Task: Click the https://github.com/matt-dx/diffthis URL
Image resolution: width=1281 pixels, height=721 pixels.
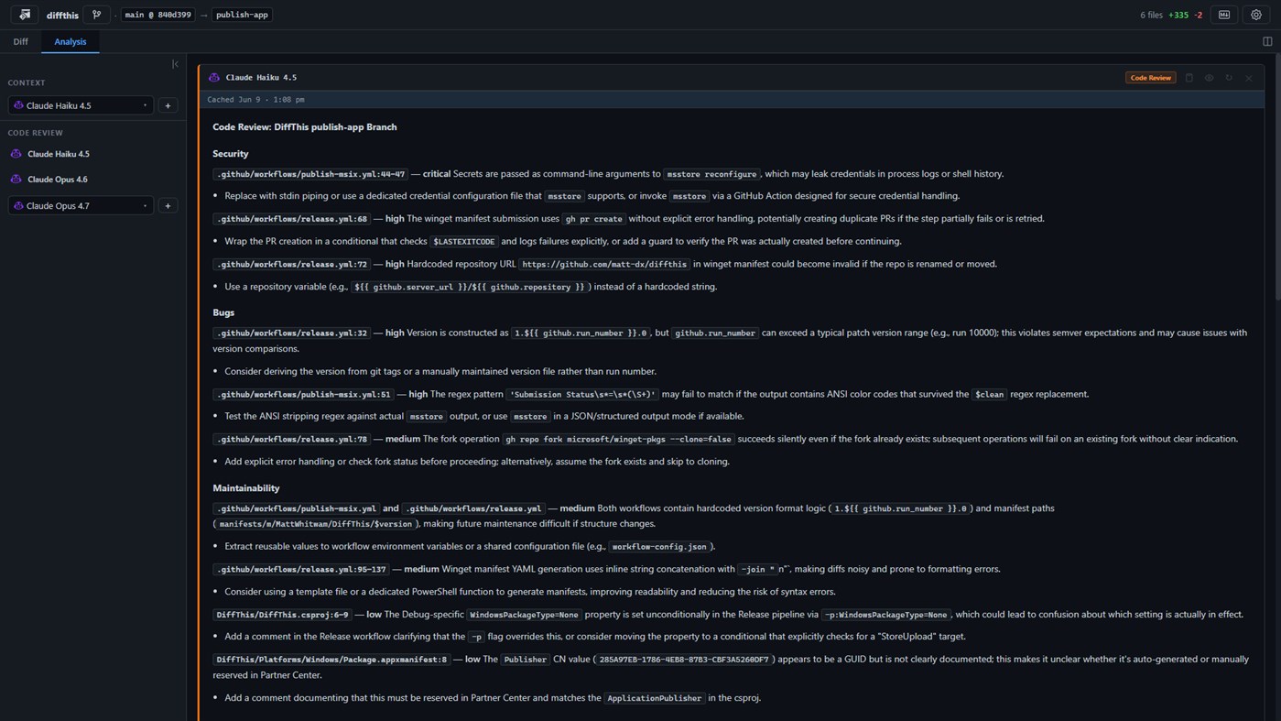Action: point(604,264)
